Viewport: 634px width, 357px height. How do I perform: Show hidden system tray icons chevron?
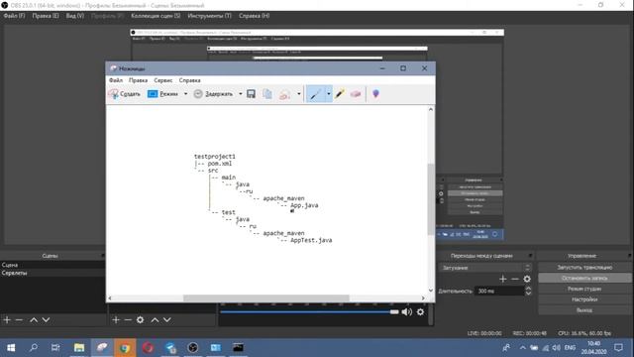tap(522, 348)
